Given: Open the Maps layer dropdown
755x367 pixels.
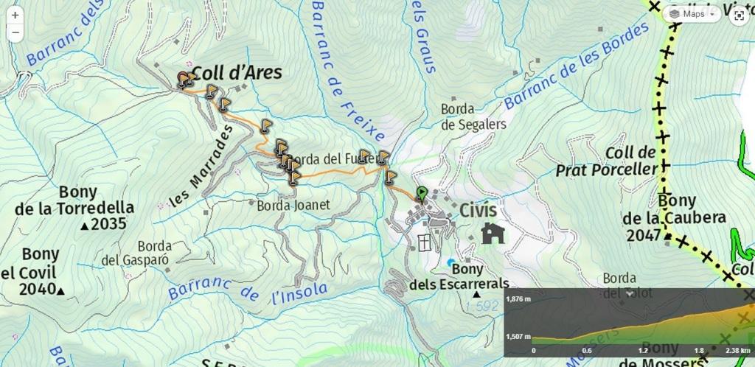Looking at the screenshot, I should [x=692, y=15].
